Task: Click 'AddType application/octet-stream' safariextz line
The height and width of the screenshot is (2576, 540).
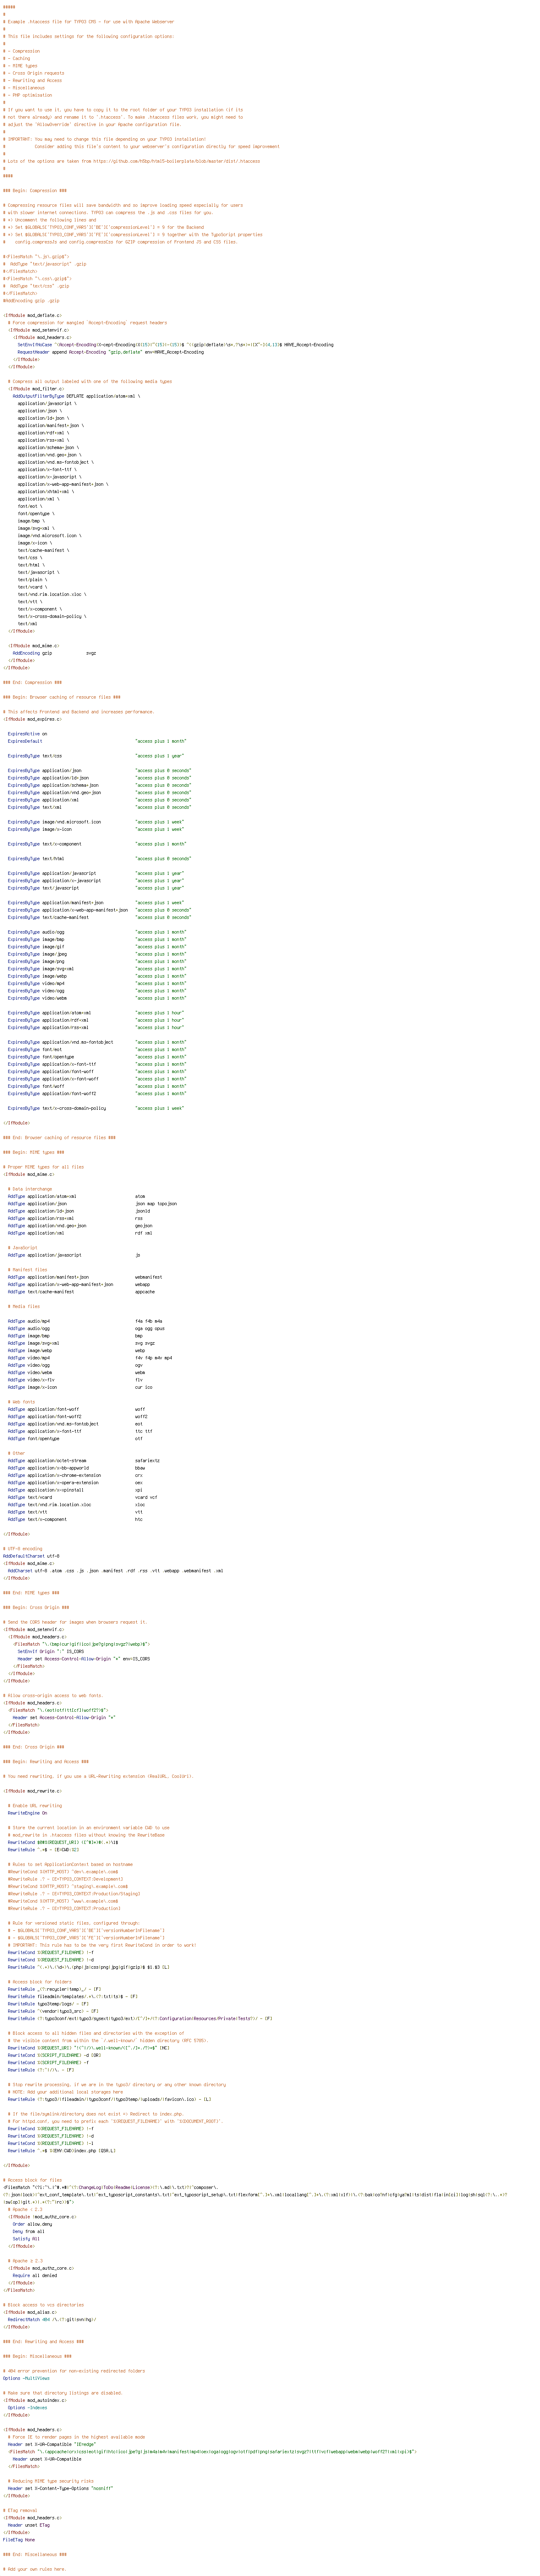Action: pyautogui.click(x=84, y=1460)
